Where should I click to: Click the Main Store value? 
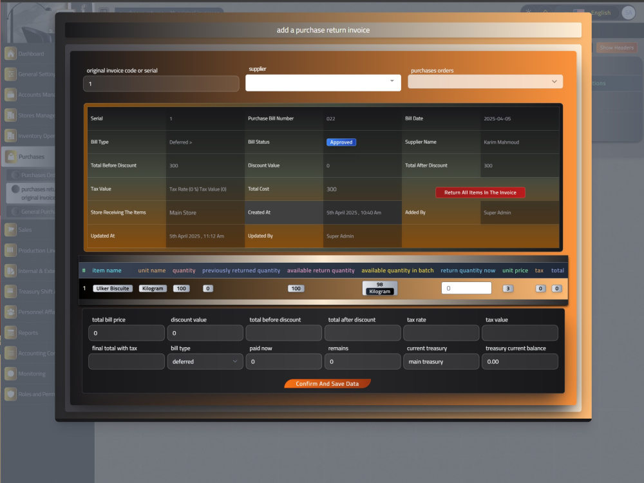183,213
